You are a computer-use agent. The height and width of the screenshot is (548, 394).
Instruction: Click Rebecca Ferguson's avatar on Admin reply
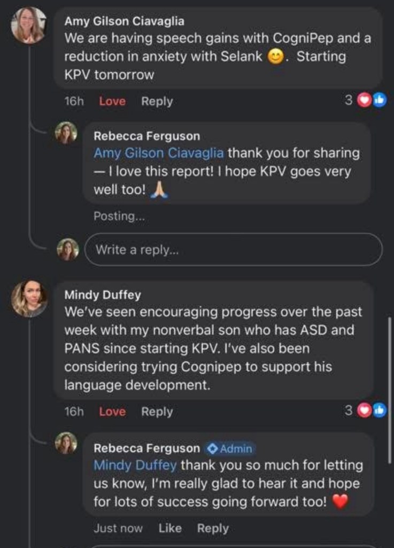pyautogui.click(x=66, y=443)
